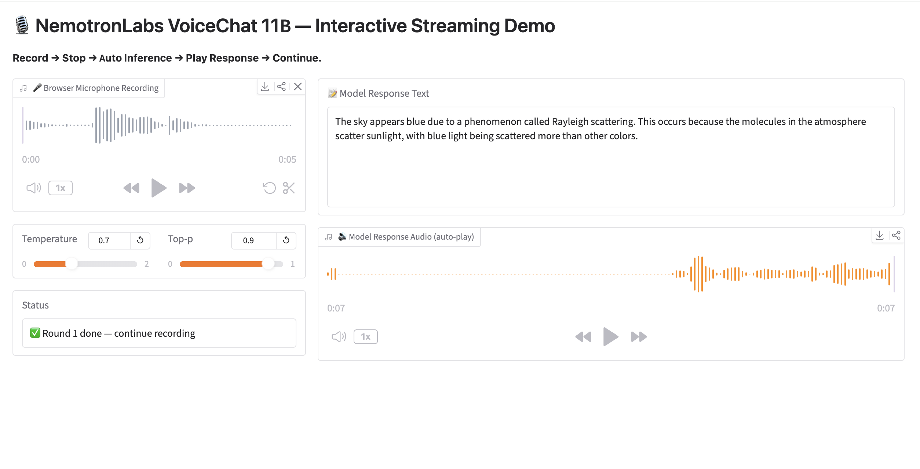This screenshot has width=920, height=469.
Task: Edit the Temperature value field
Action: point(109,241)
